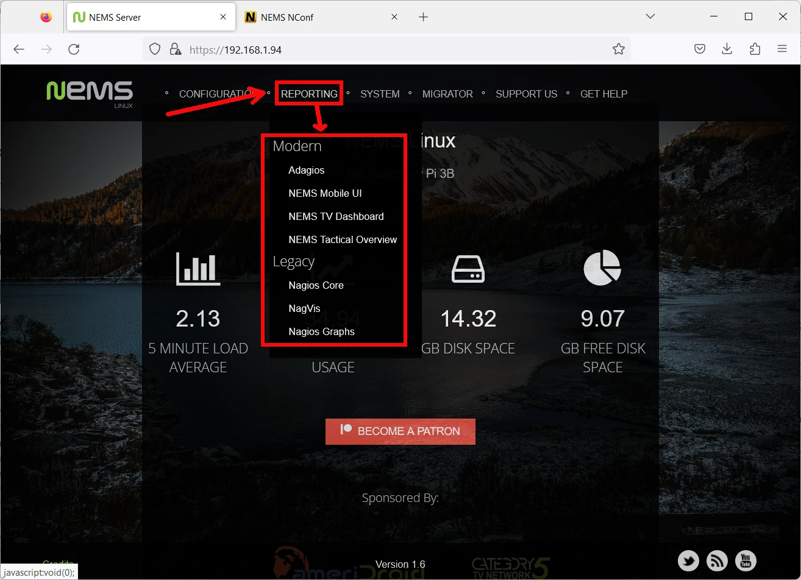Click the GB FREE DISK SPACE label
Viewport: 801px width, 580px height.
click(x=602, y=358)
